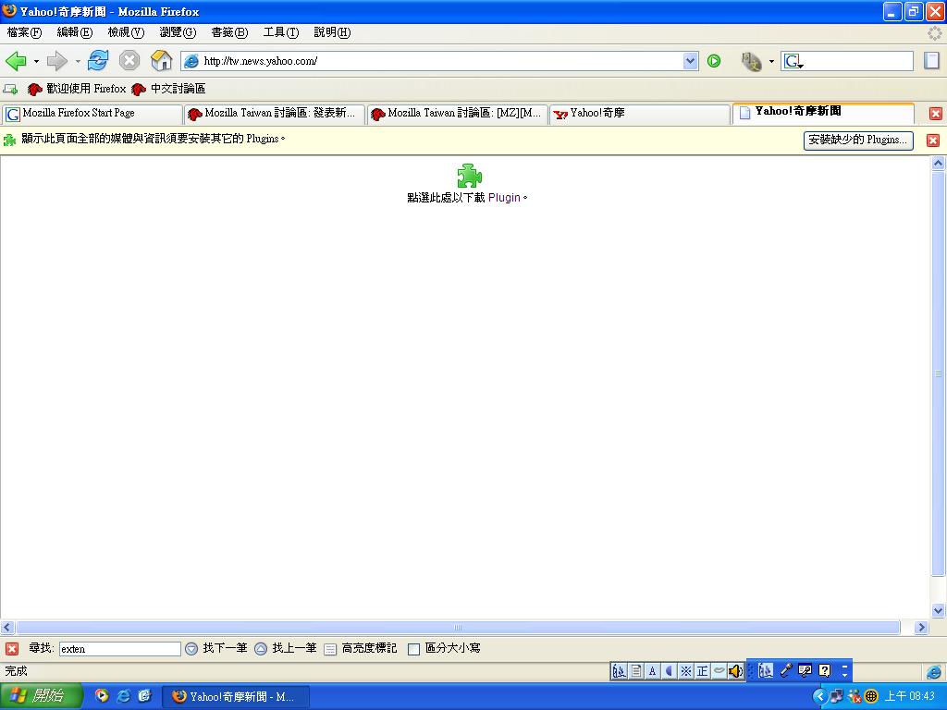Click the green plugin puzzle piece in page

[470, 176]
